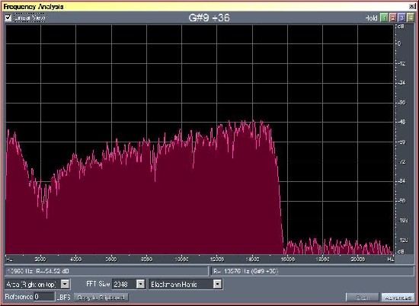
Task: Click the Copy to Clipboard button
Action: click(x=101, y=297)
